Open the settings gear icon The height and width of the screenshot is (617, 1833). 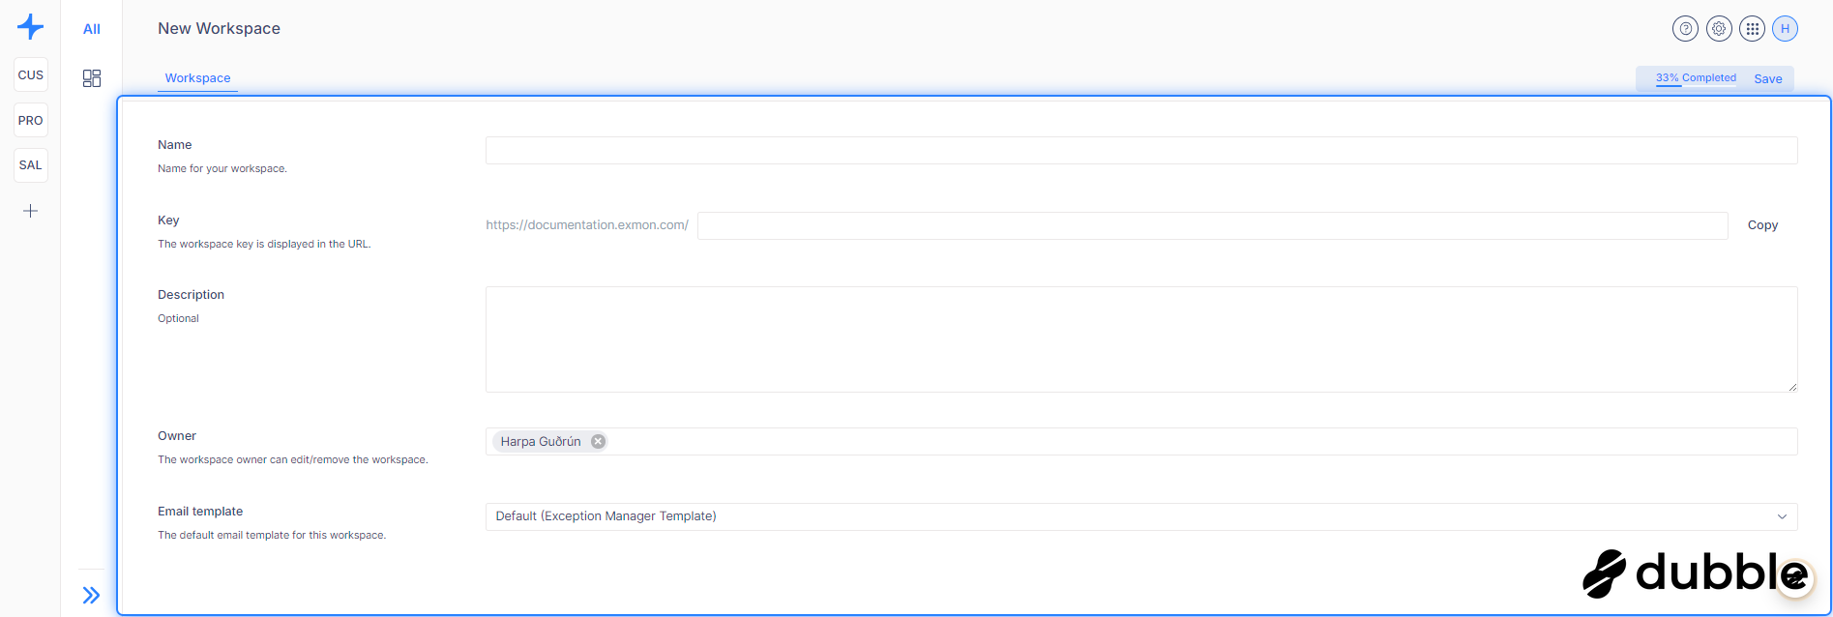(1719, 29)
